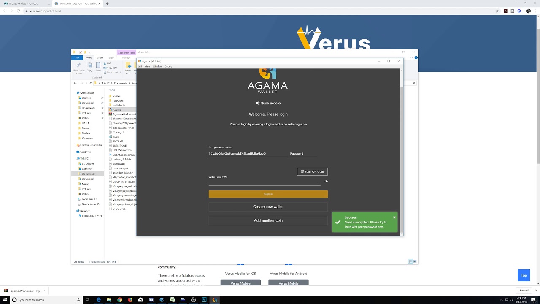
Task: Click the Sign in button in Agama
Action: coord(268,194)
